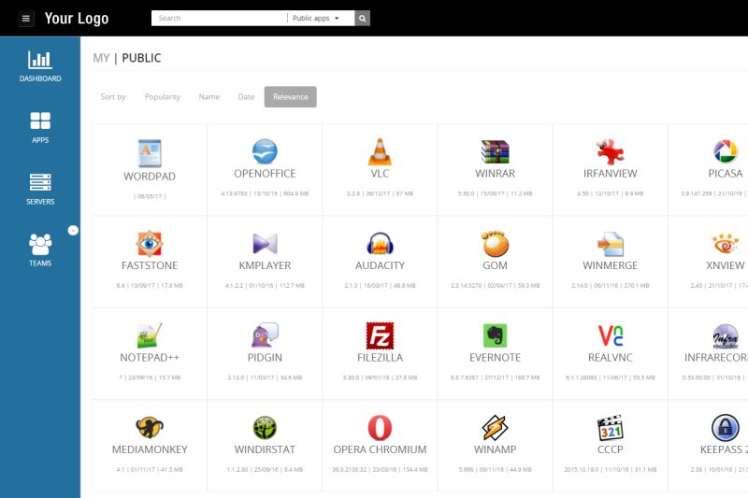Click the XnView eye icon

tap(726, 244)
